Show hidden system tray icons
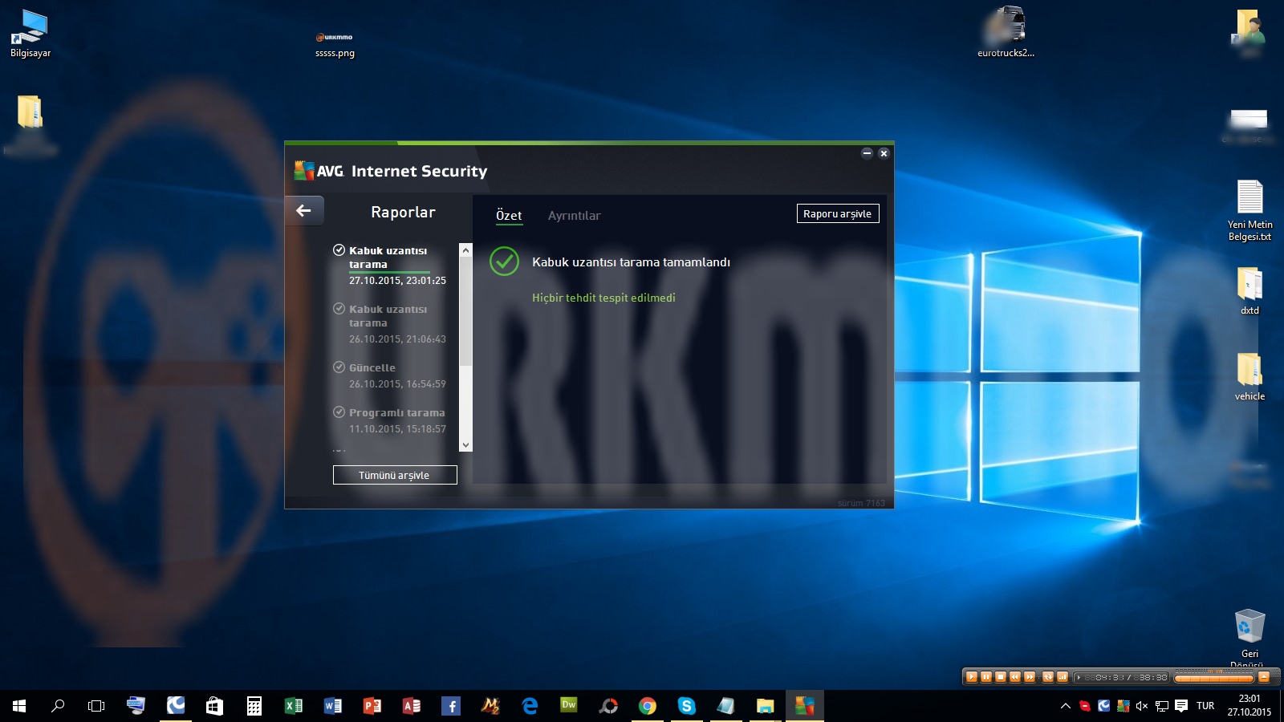 point(1066,706)
